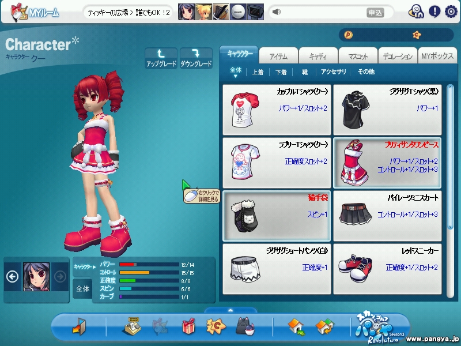
Task: Open the settings gear icon
Action: (451, 12)
